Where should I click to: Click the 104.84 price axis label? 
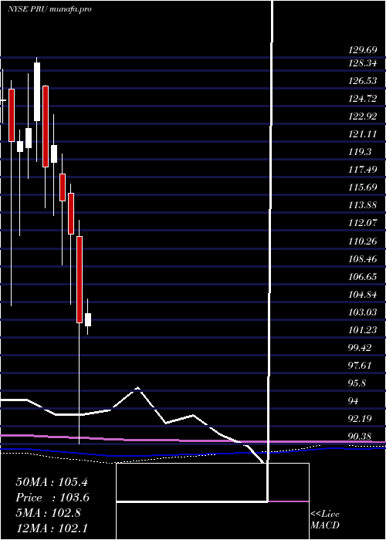(x=363, y=295)
